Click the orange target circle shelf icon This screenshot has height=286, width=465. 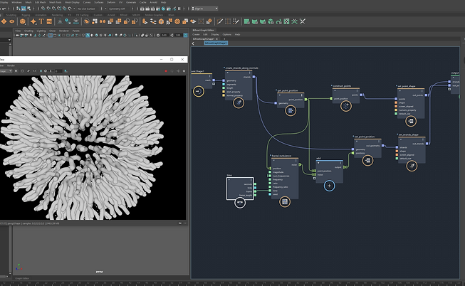pos(177,21)
